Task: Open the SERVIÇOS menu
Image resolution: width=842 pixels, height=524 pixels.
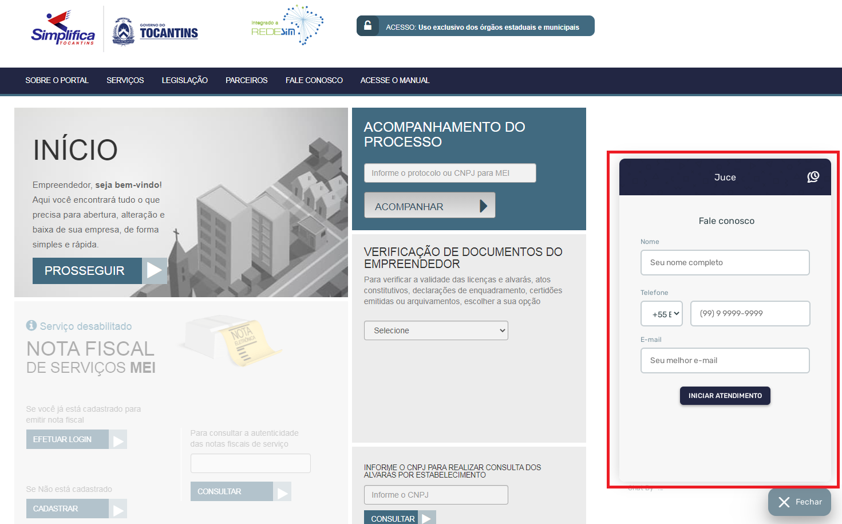Action: [125, 81]
